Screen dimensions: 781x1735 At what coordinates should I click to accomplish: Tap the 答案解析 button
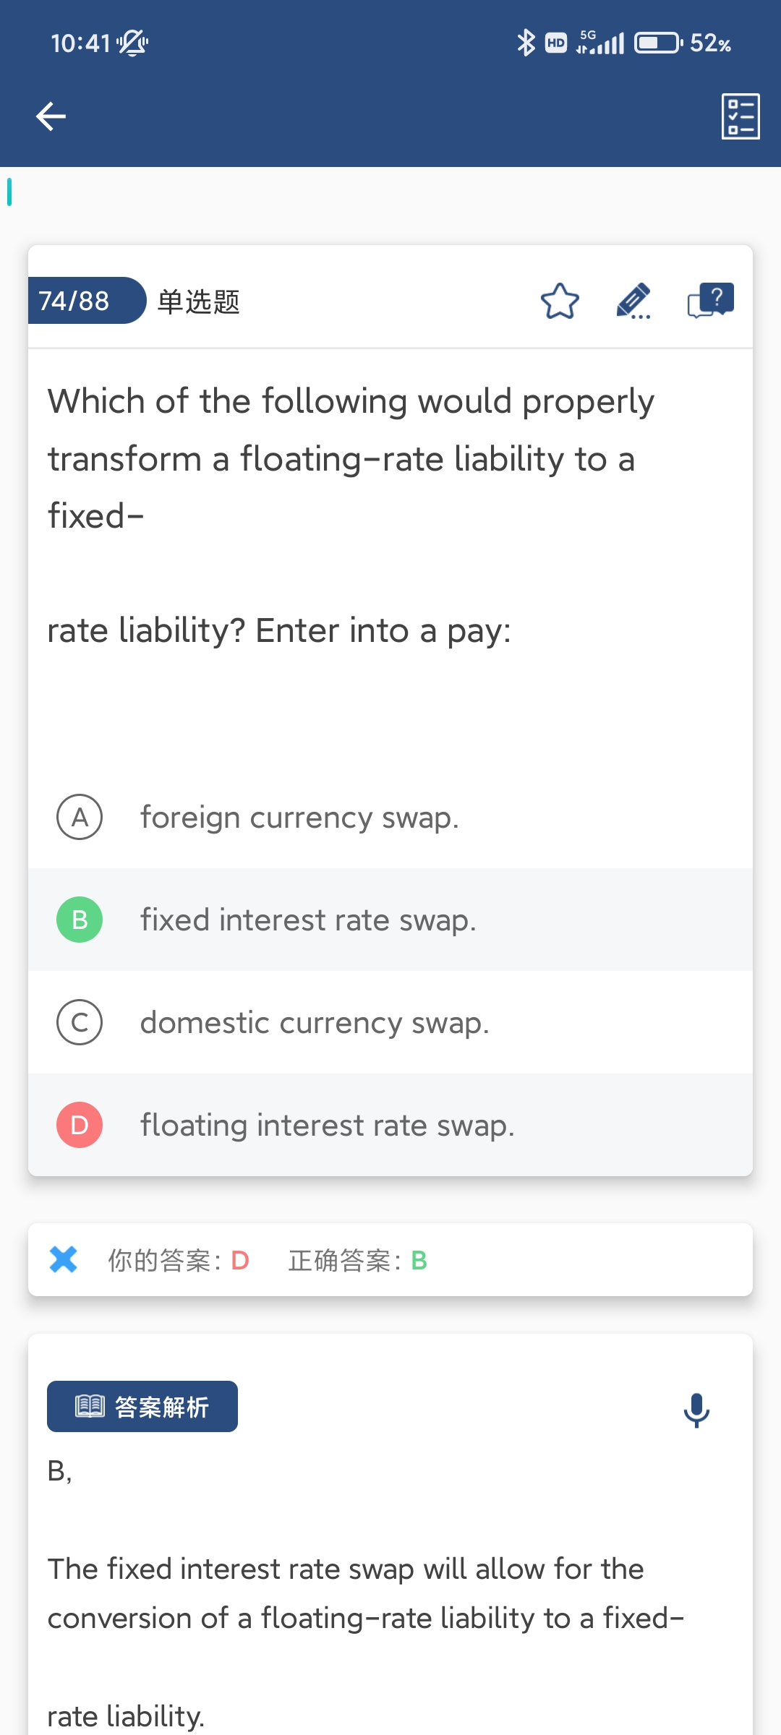(x=142, y=1406)
